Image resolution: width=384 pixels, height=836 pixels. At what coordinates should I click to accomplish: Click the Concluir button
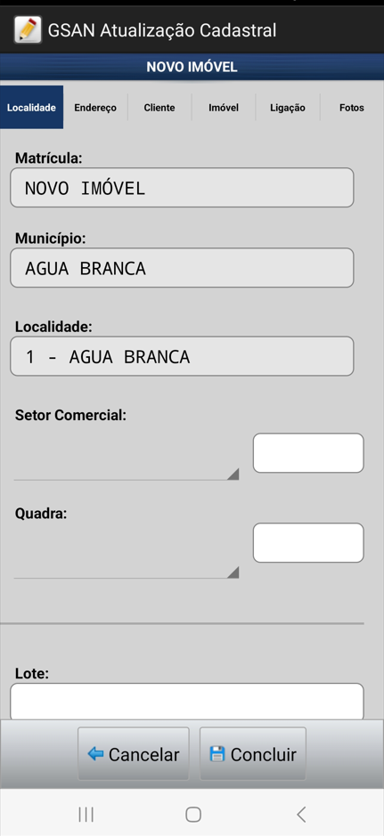[253, 754]
